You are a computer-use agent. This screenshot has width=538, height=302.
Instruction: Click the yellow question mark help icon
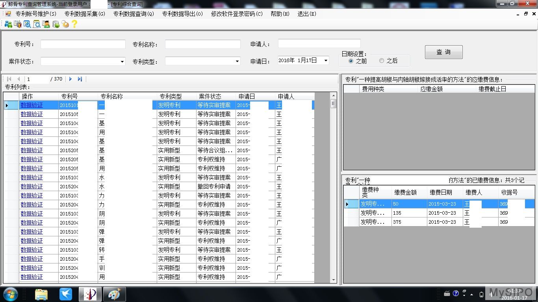coord(74,24)
